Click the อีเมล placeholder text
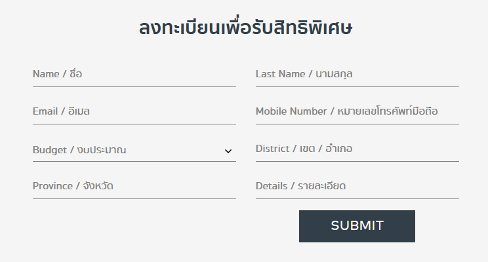This screenshot has width=488, height=262. (x=79, y=111)
